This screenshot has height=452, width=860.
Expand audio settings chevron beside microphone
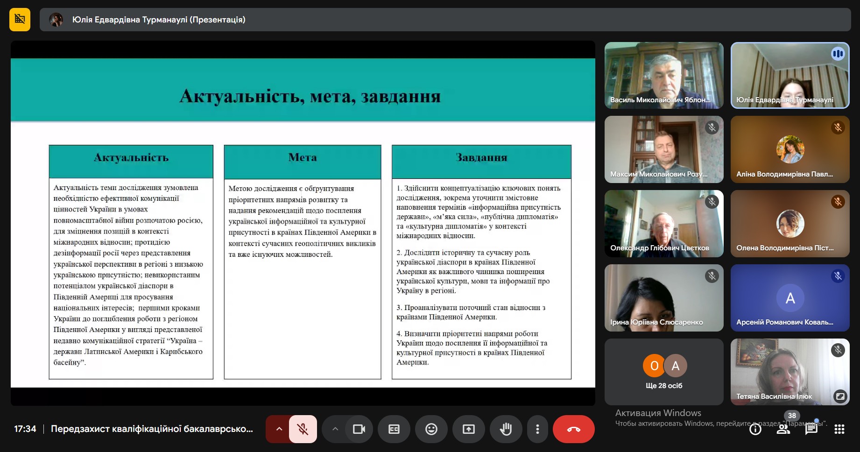[279, 429]
